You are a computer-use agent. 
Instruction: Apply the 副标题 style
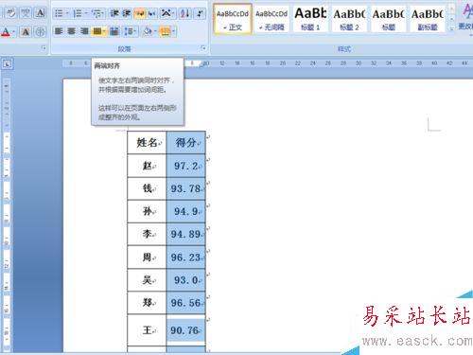pos(428,19)
